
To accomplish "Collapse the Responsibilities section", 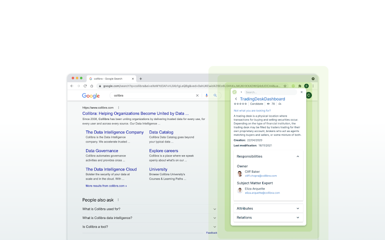I will (297, 156).
